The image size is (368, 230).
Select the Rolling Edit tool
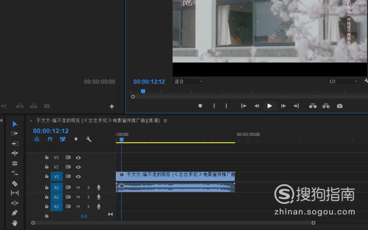click(x=14, y=163)
